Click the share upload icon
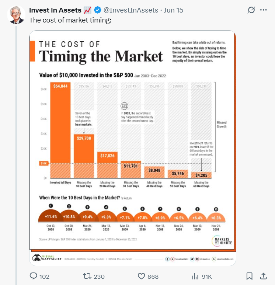This screenshot has width=275, height=285. (x=263, y=276)
